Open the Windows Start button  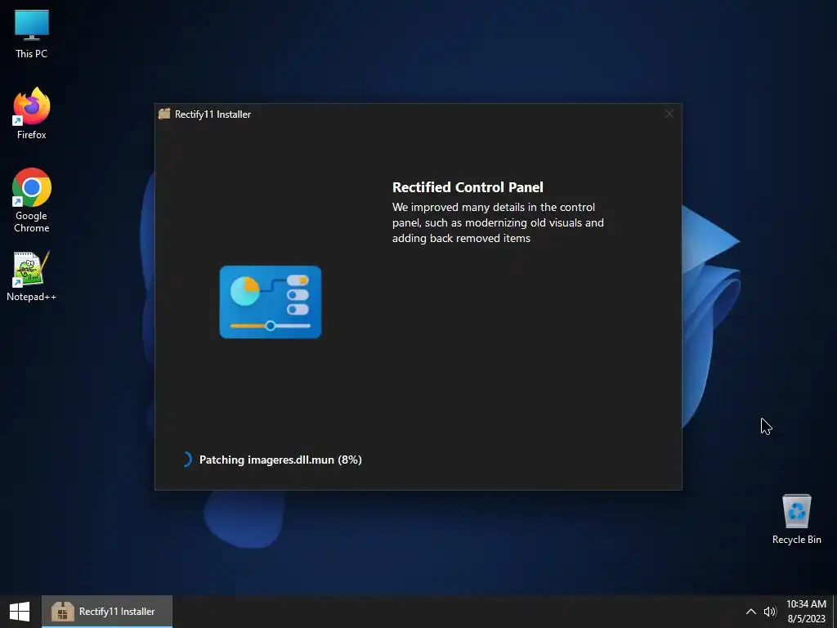[20, 612]
